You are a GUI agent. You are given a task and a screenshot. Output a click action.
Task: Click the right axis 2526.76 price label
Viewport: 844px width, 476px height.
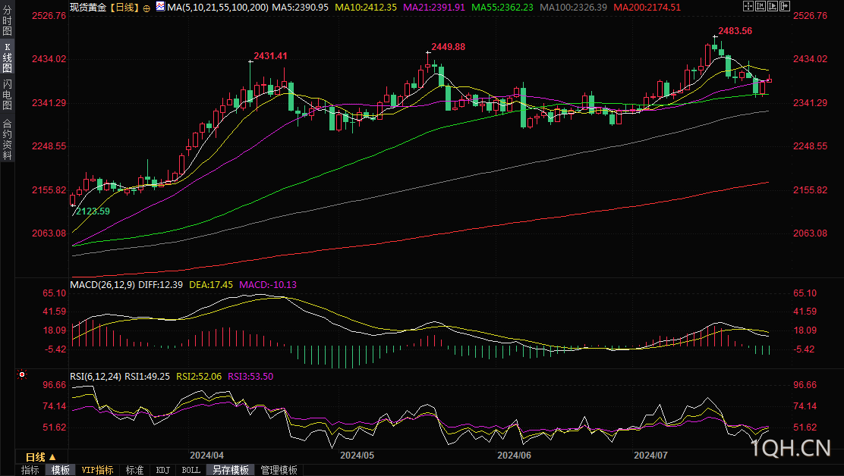click(810, 16)
